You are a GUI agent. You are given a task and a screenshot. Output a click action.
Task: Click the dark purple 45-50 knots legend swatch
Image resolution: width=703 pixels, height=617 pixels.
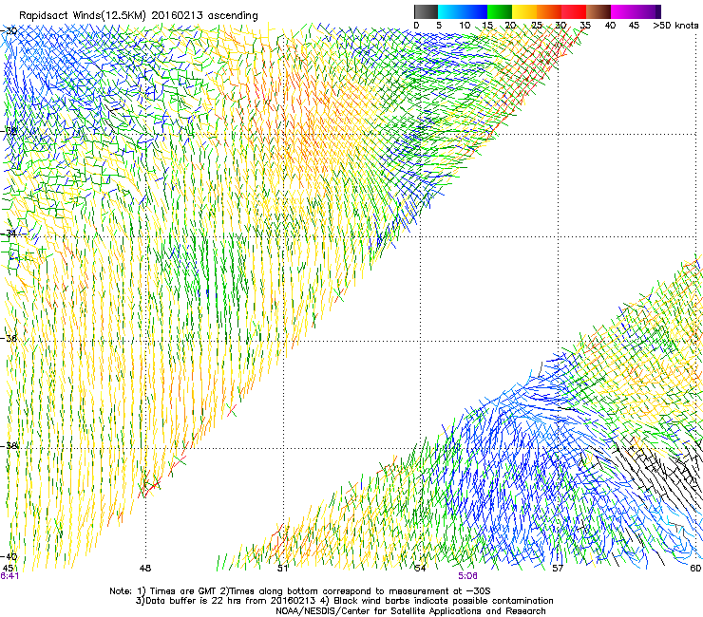pos(648,11)
